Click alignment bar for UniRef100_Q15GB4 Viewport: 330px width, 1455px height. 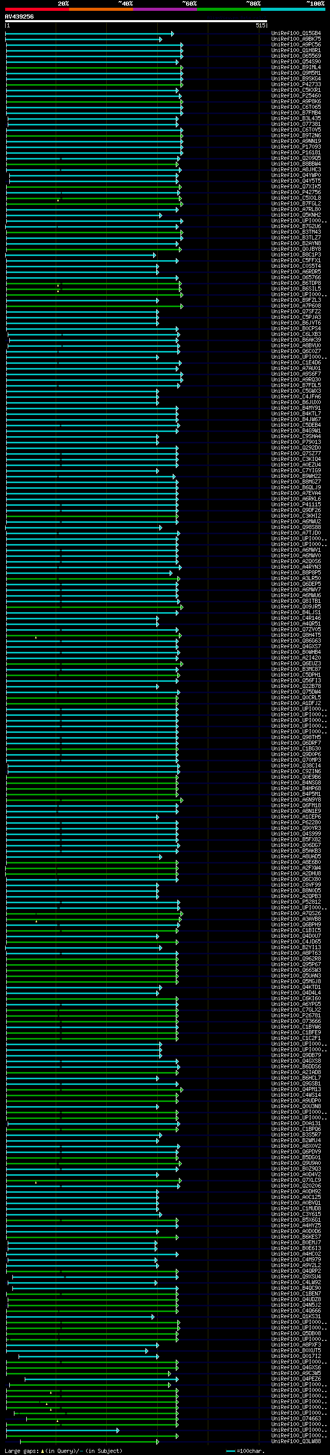pyautogui.click(x=90, y=34)
